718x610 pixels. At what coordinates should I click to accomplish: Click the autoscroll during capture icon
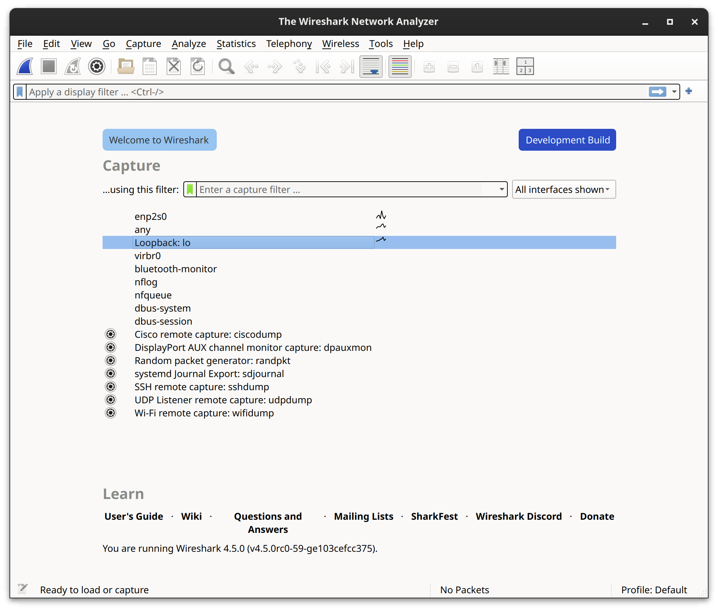click(x=371, y=66)
